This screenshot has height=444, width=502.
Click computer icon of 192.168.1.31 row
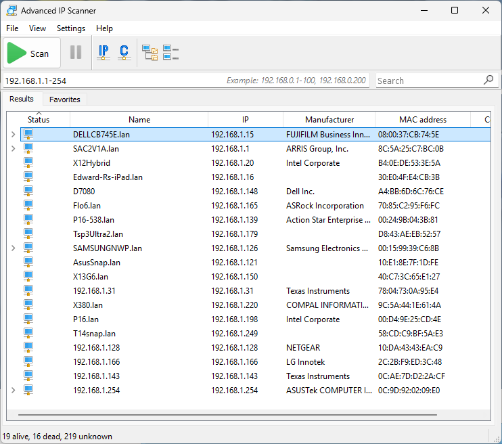click(28, 290)
